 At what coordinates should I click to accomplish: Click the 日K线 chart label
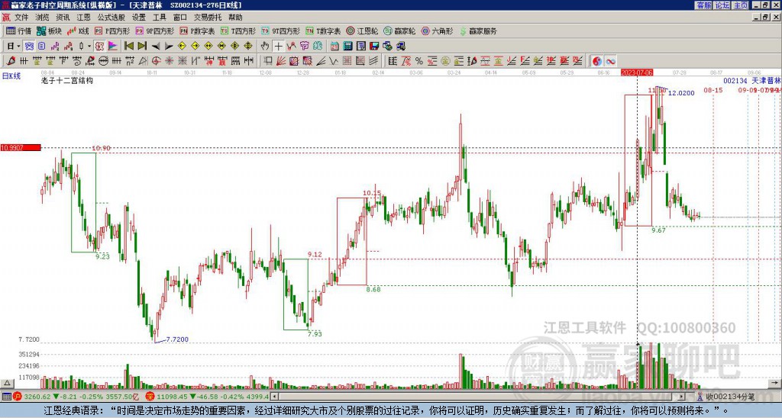pos(11,76)
